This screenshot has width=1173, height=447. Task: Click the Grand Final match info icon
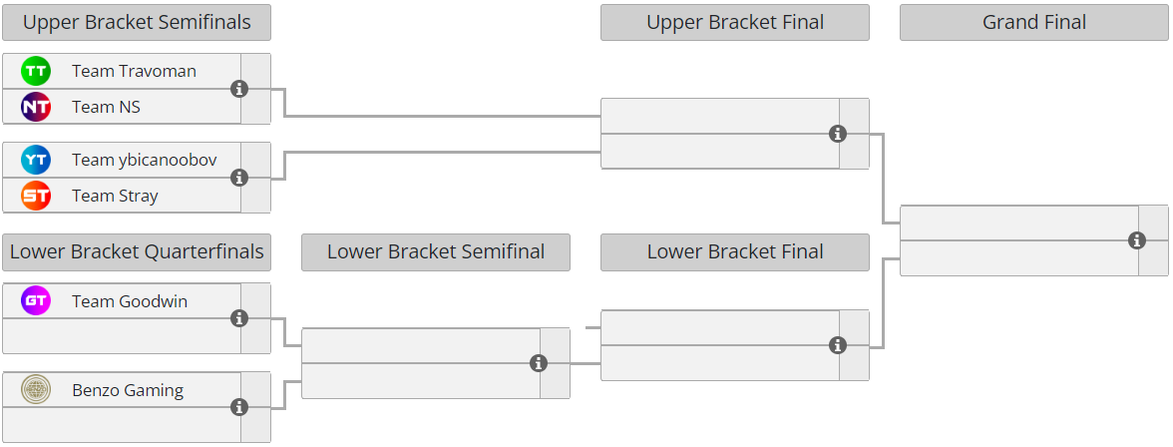click(x=1137, y=240)
